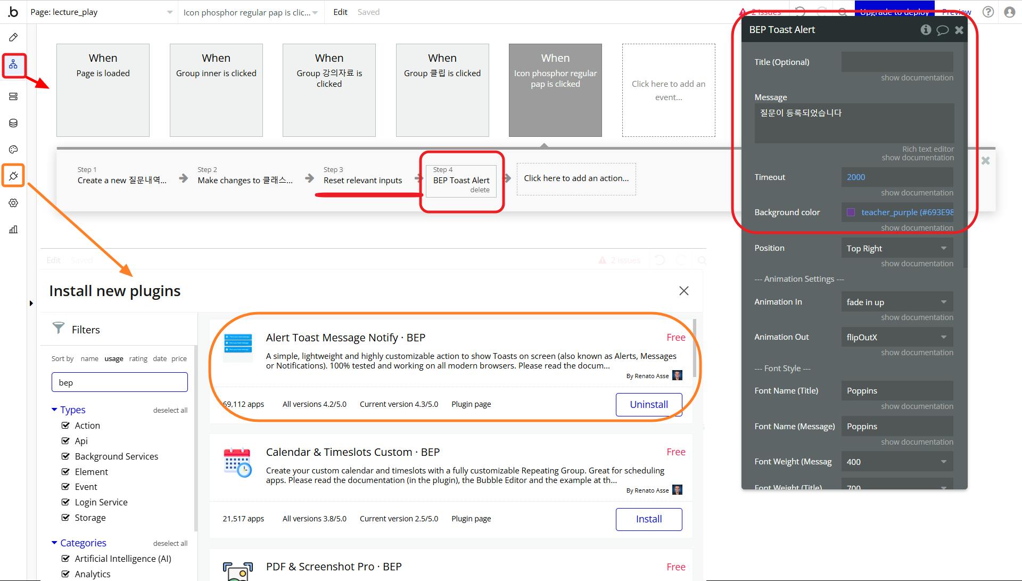
Task: Open the Data tab database icon
Action: click(x=13, y=123)
